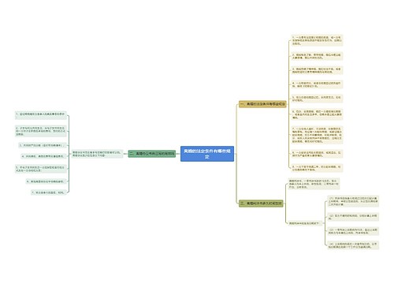Select the single-line olive node below branch 三
This screenshot has width=394, height=284.
pyautogui.click(x=305, y=223)
